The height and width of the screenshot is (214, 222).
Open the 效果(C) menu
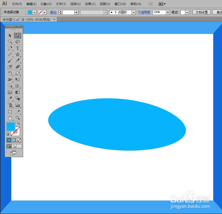[x=90, y=4]
